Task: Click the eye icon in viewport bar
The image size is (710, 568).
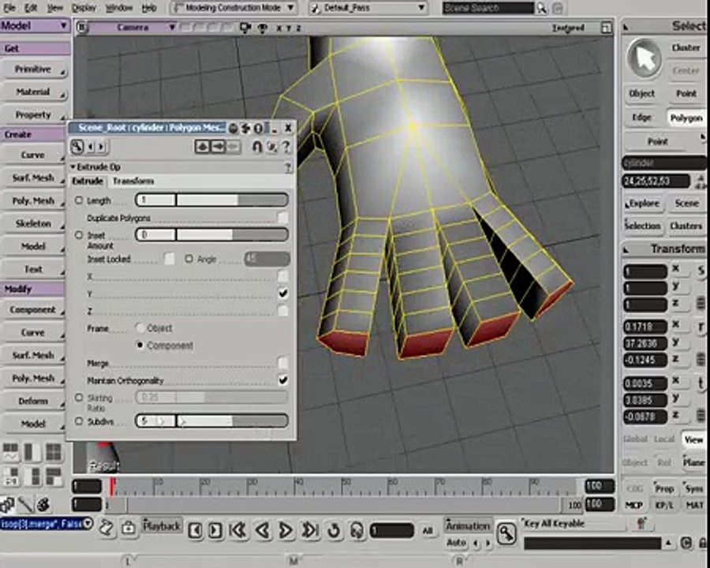Action: tap(263, 28)
